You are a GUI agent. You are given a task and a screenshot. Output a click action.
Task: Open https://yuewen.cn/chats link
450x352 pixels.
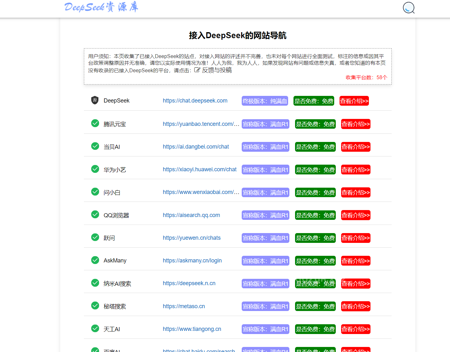tap(192, 238)
